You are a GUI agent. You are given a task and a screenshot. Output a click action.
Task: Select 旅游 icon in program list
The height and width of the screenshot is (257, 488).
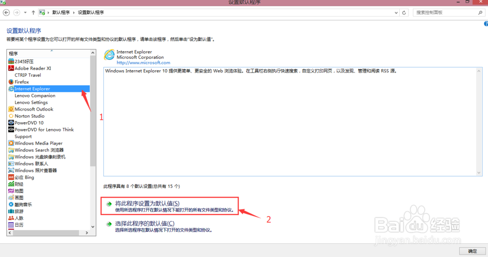click(11, 211)
